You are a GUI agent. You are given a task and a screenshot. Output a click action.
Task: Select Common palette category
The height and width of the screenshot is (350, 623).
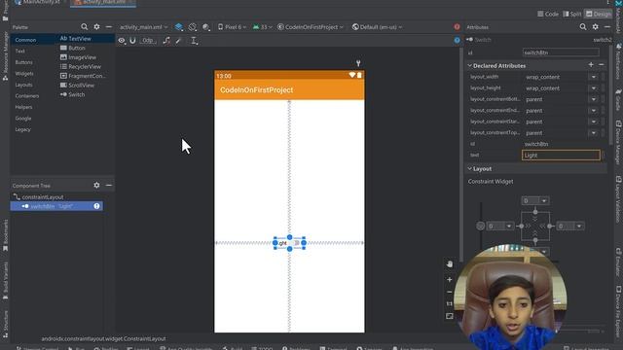point(26,40)
